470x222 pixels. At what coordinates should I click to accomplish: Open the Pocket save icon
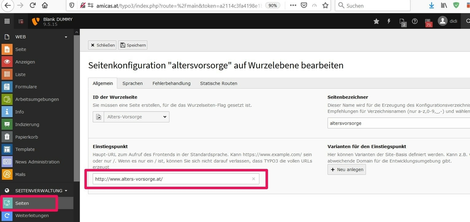click(304, 5)
